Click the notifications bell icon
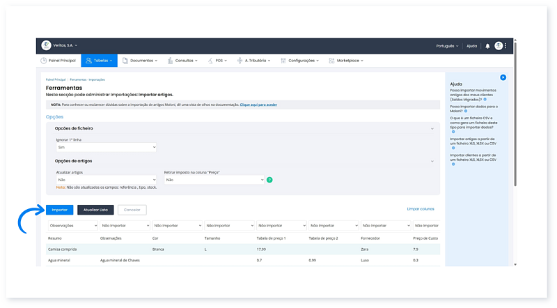 pyautogui.click(x=487, y=46)
